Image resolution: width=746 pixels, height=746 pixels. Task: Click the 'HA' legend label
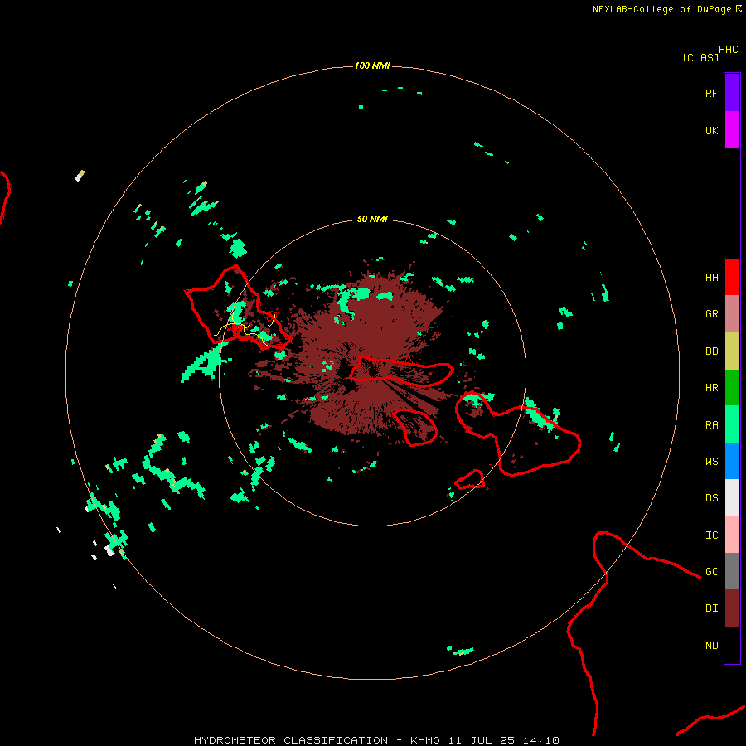pyautogui.click(x=711, y=277)
